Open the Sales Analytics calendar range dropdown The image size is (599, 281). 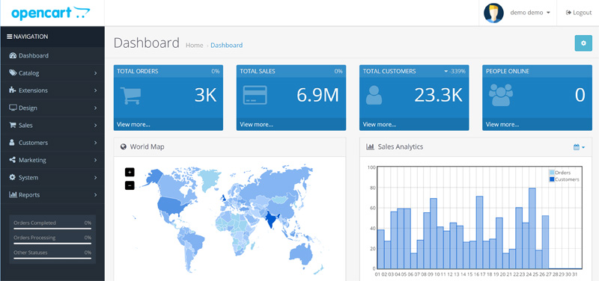[579, 146]
